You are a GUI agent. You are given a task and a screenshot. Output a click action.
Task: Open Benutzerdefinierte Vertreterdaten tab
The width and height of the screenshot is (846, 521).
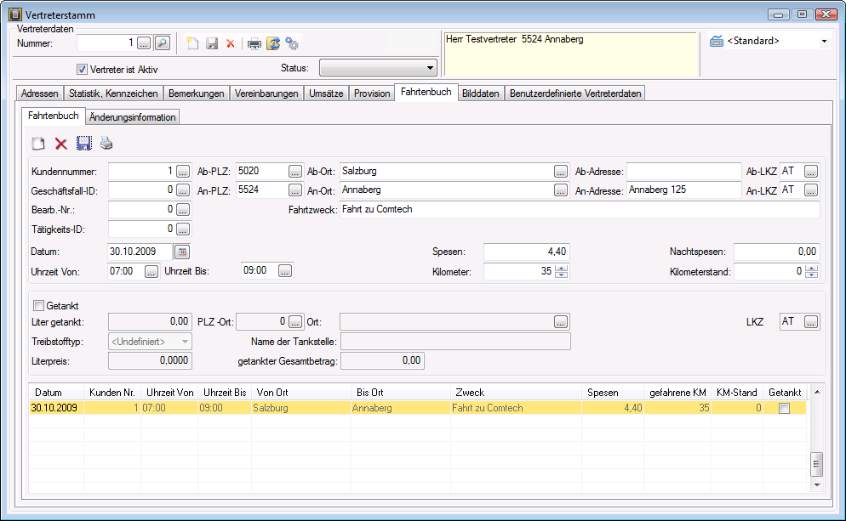click(575, 93)
